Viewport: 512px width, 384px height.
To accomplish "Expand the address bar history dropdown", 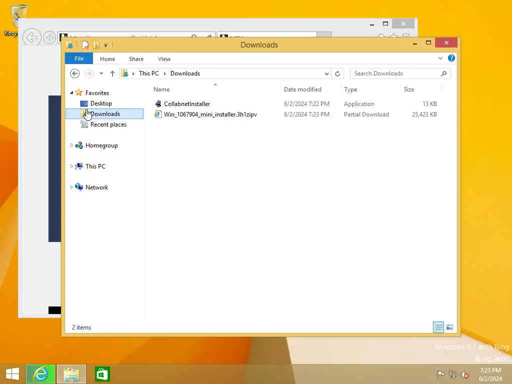I will click(326, 74).
